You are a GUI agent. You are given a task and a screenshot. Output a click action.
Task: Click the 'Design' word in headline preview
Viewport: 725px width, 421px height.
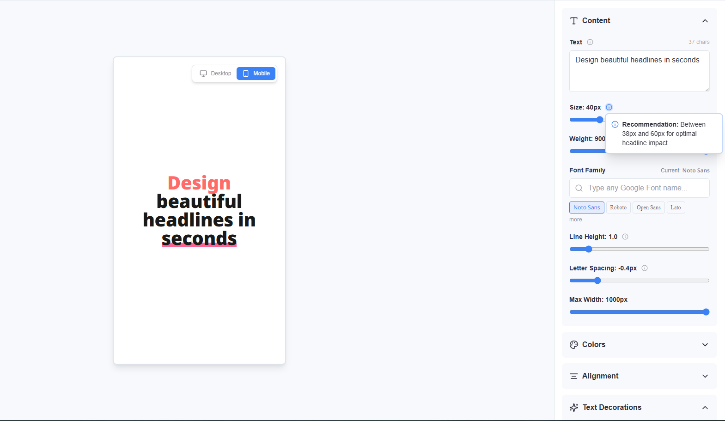(199, 183)
